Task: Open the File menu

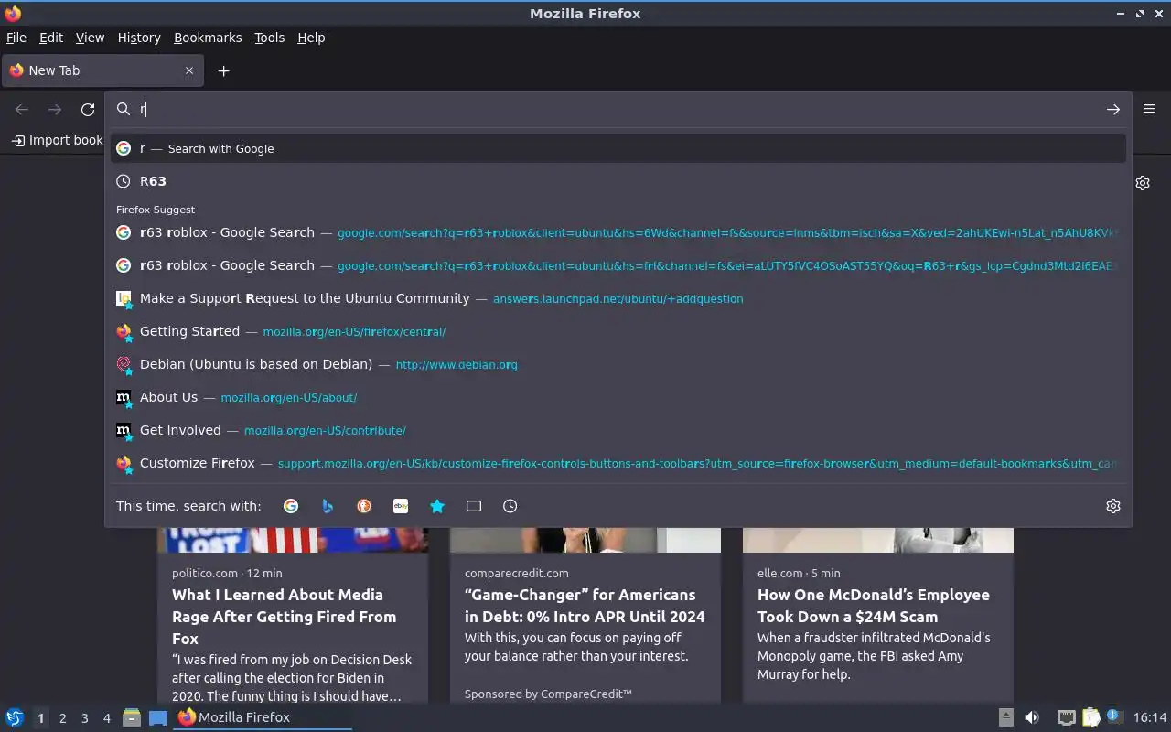Action: (x=16, y=38)
